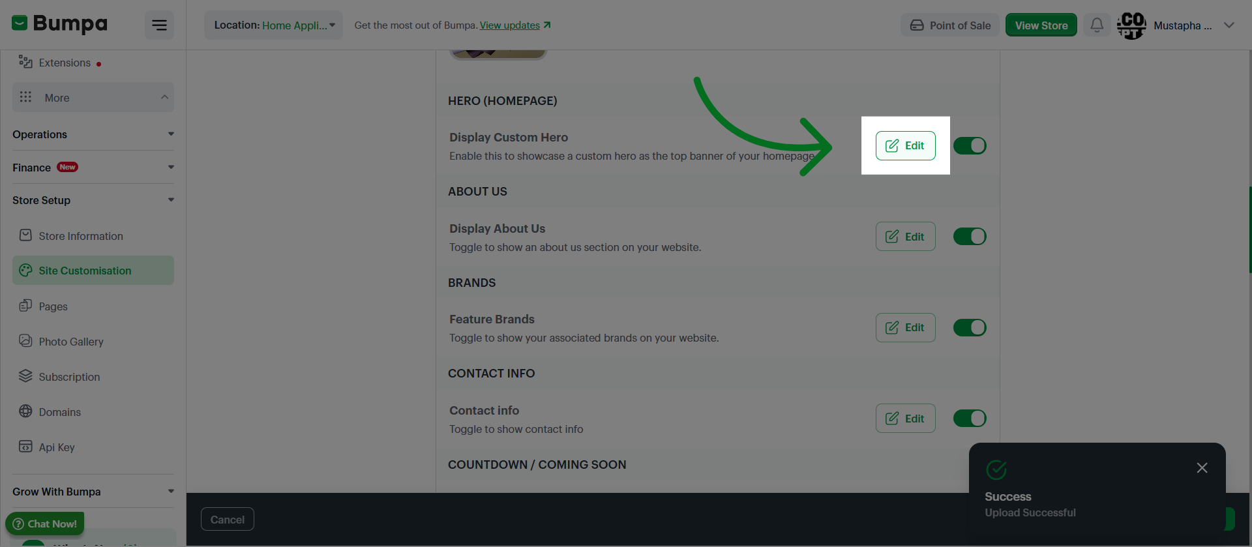Image resolution: width=1252 pixels, height=547 pixels.
Task: Click the Photo Gallery icon
Action: pyautogui.click(x=25, y=341)
